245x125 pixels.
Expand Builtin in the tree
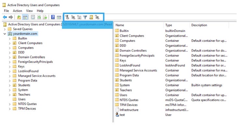(10, 39)
